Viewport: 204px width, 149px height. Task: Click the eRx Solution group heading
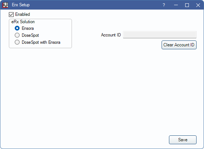[23, 22]
